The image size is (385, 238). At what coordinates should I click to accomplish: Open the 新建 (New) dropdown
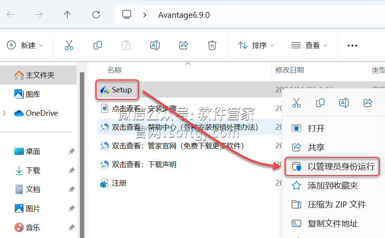coord(25,45)
